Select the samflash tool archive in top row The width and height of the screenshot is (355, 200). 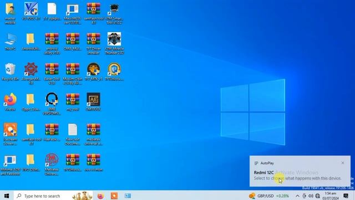94,9
